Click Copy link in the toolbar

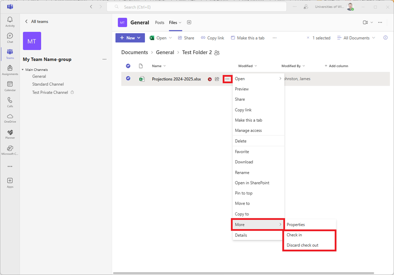click(213, 38)
